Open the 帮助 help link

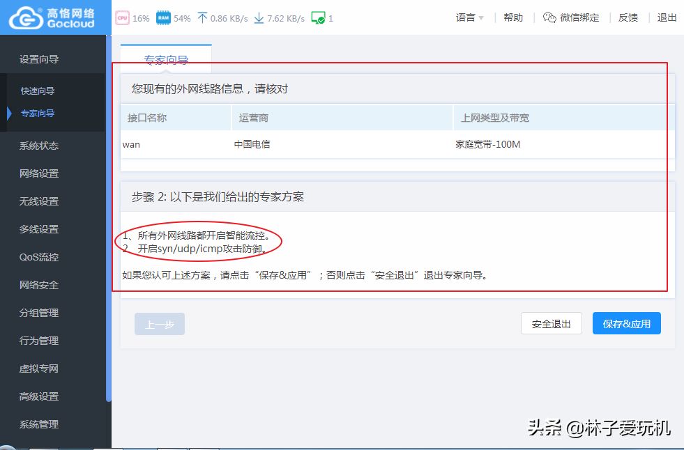(x=513, y=17)
